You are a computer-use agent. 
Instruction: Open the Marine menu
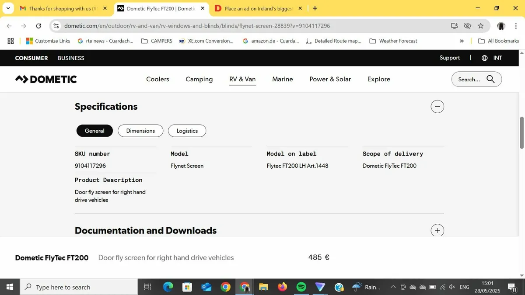pos(283,79)
